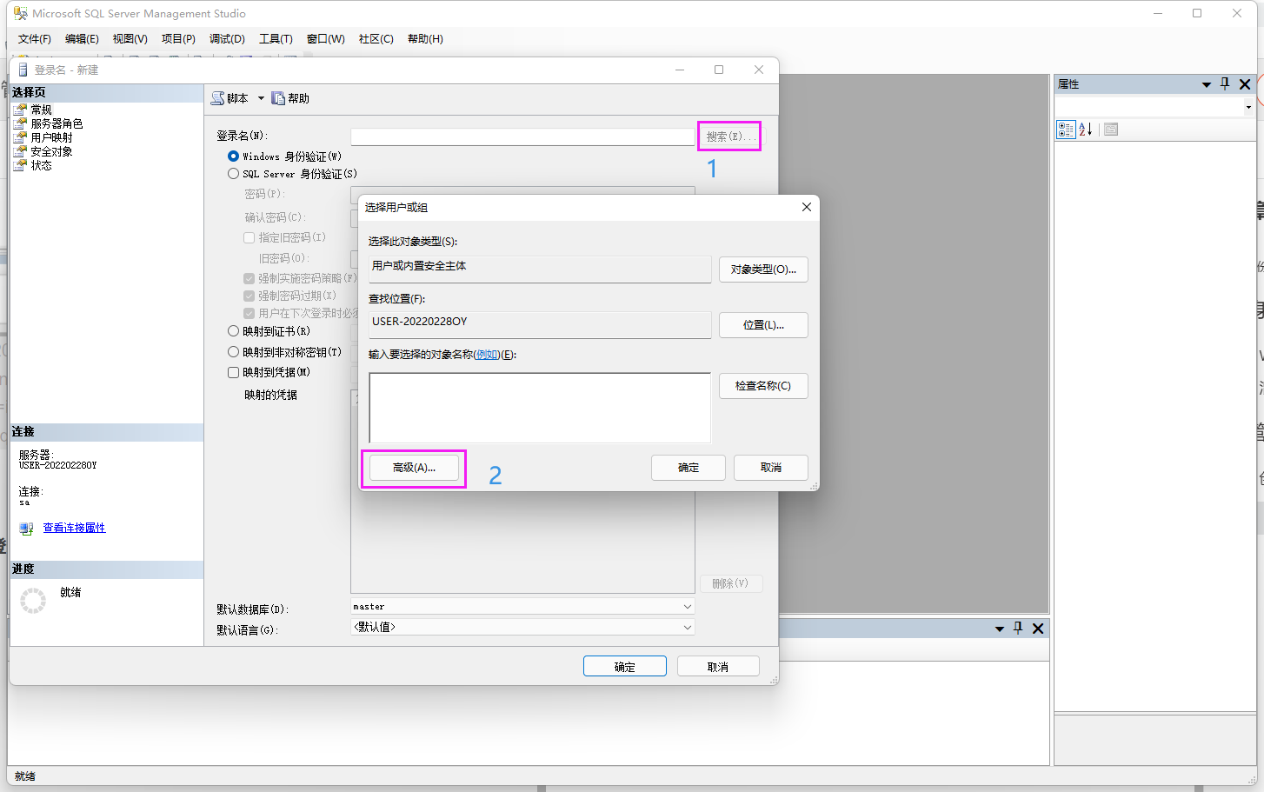Select 常规 page
1264x792 pixels.
[x=41, y=110]
